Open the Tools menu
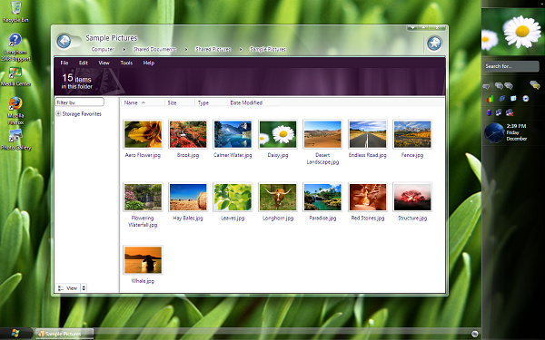This screenshot has height=340, width=545. tap(126, 63)
